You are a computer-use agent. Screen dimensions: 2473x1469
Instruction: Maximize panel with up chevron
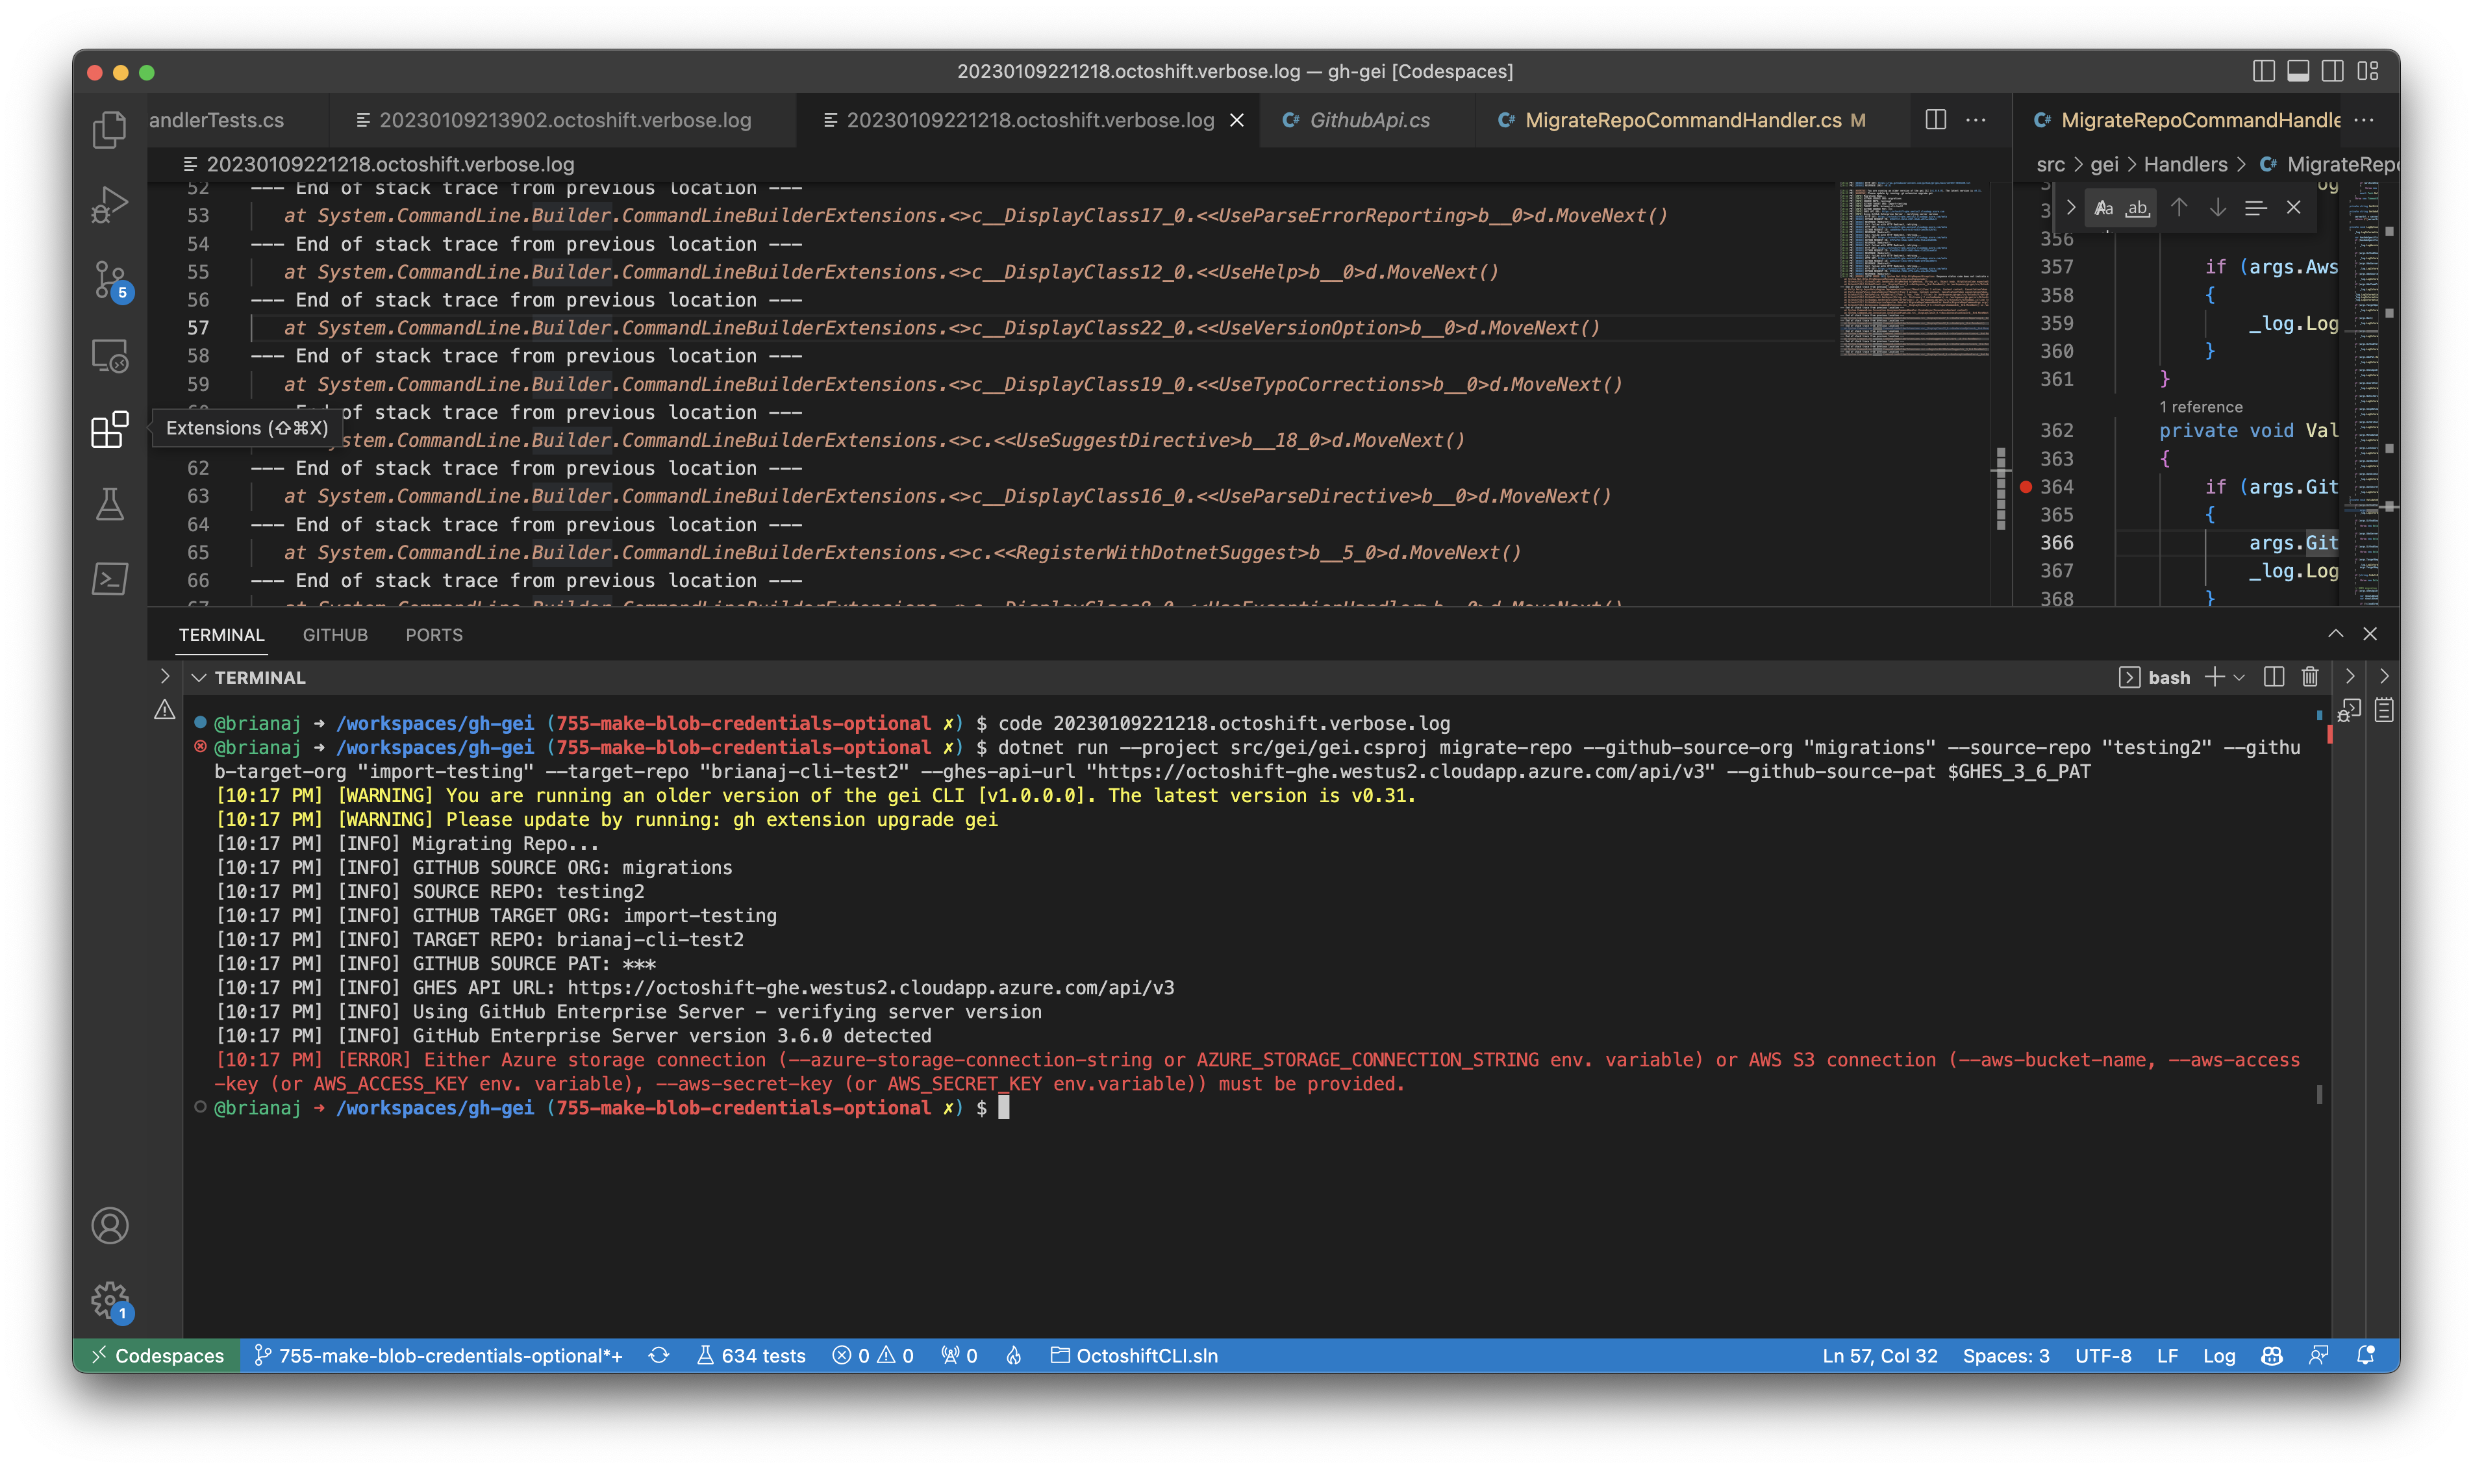2335,634
